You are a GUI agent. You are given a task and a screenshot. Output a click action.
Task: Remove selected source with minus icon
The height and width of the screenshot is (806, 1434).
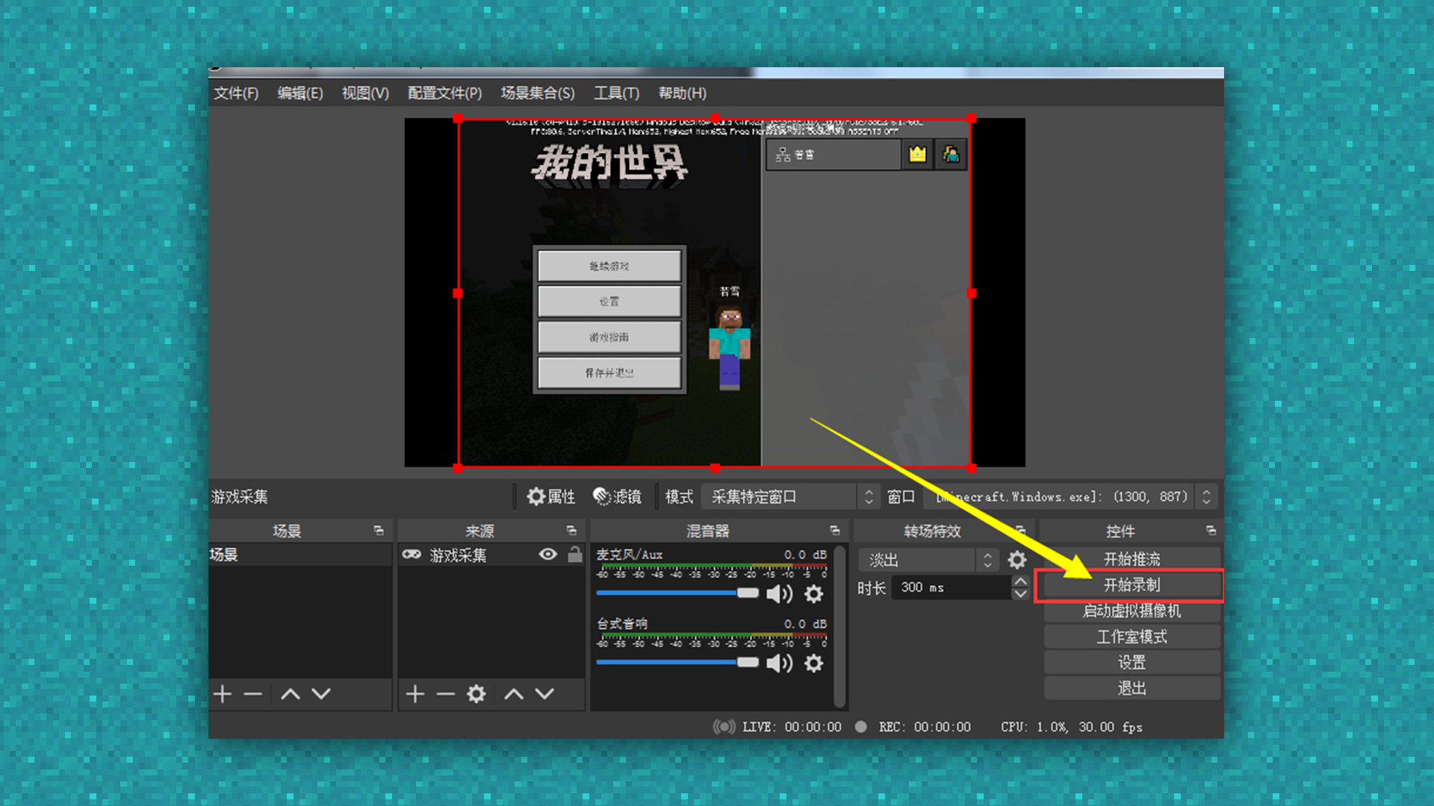[446, 694]
